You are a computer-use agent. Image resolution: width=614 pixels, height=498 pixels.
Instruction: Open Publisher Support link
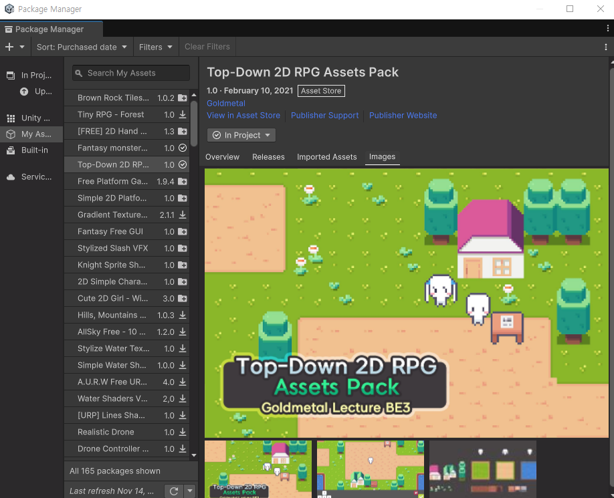tap(324, 116)
